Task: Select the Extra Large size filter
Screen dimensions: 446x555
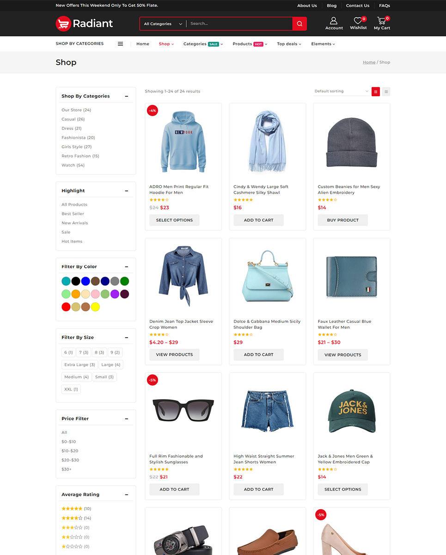Action: 79,365
